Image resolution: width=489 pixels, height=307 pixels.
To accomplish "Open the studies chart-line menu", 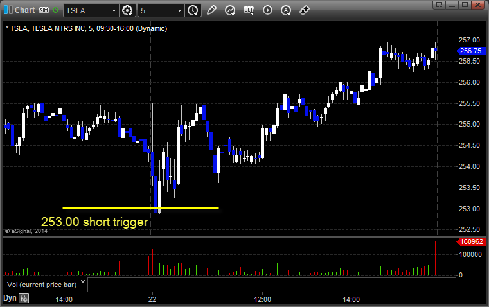I will (230, 10).
